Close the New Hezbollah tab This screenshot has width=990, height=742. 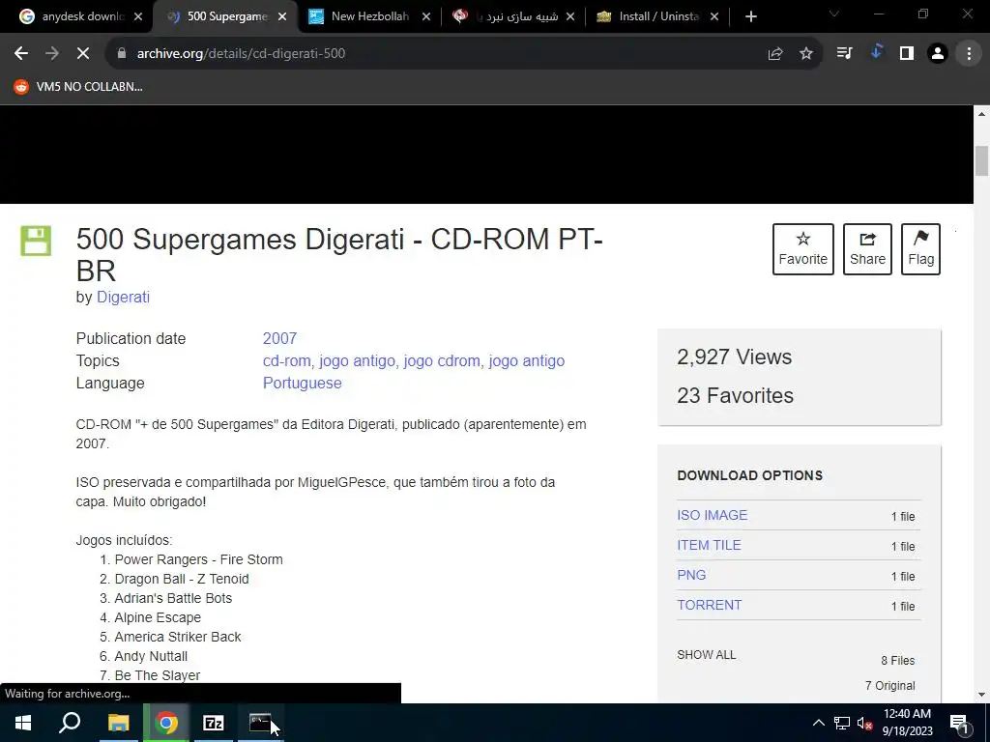point(426,17)
